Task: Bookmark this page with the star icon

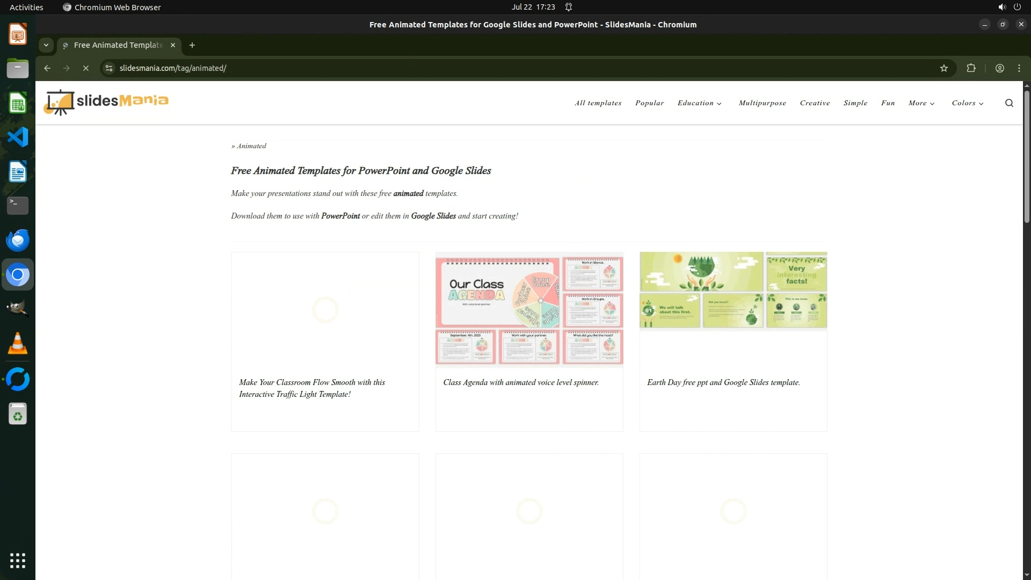Action: [x=944, y=68]
